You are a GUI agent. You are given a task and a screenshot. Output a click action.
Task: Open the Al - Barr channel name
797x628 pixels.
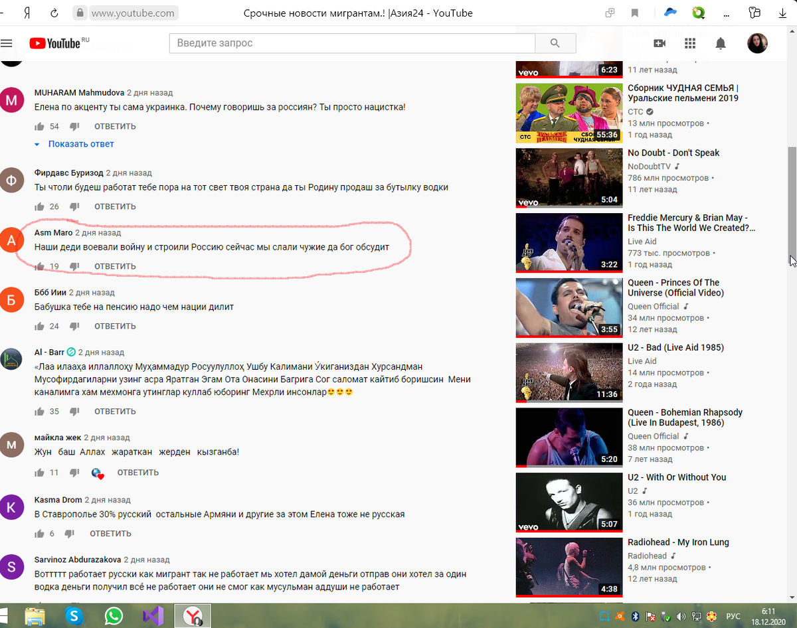(x=50, y=353)
